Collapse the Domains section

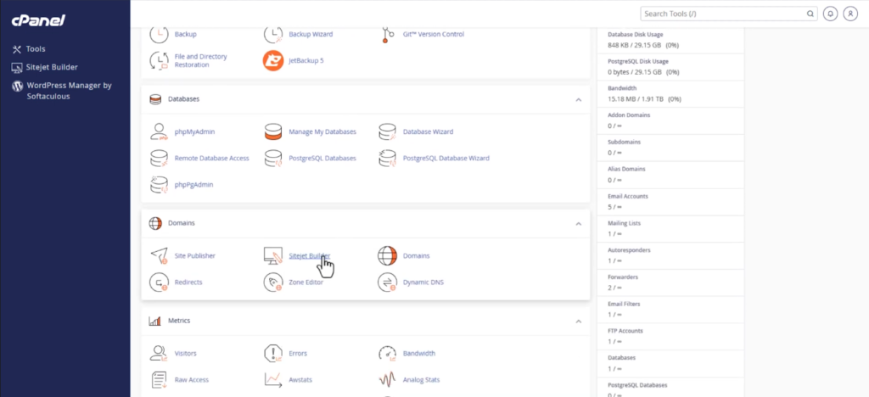578,223
